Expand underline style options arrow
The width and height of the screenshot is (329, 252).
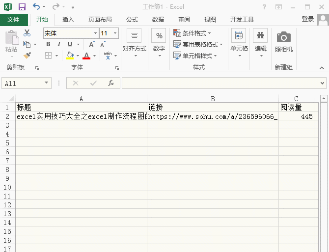[x=78, y=44]
